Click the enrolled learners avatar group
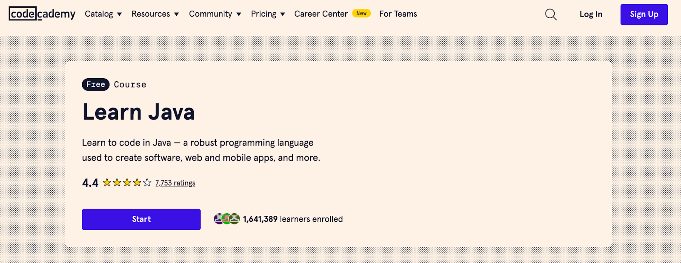Screen dimensions: 681x263 click(227, 219)
